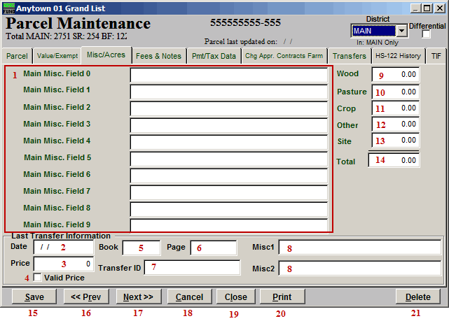Click the Main Misc. Field 0 input
The width and height of the screenshot is (449, 321).
point(228,75)
